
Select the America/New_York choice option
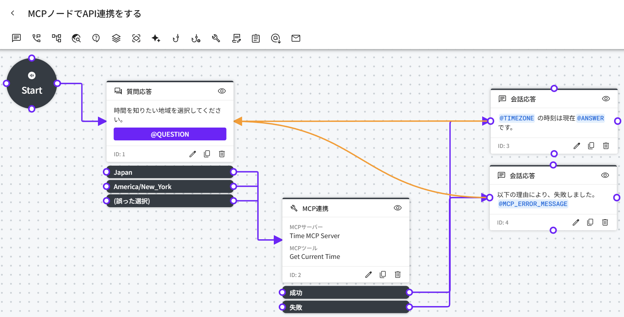(x=170, y=187)
